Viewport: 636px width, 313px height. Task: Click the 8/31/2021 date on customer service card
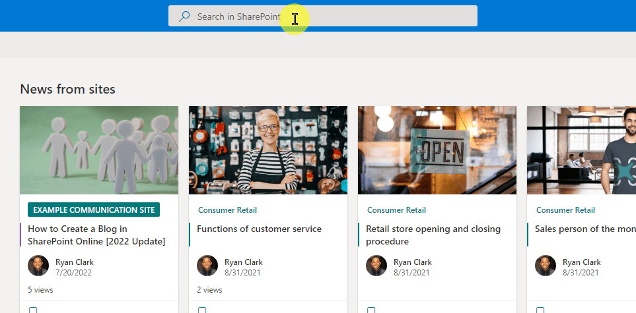(x=242, y=273)
